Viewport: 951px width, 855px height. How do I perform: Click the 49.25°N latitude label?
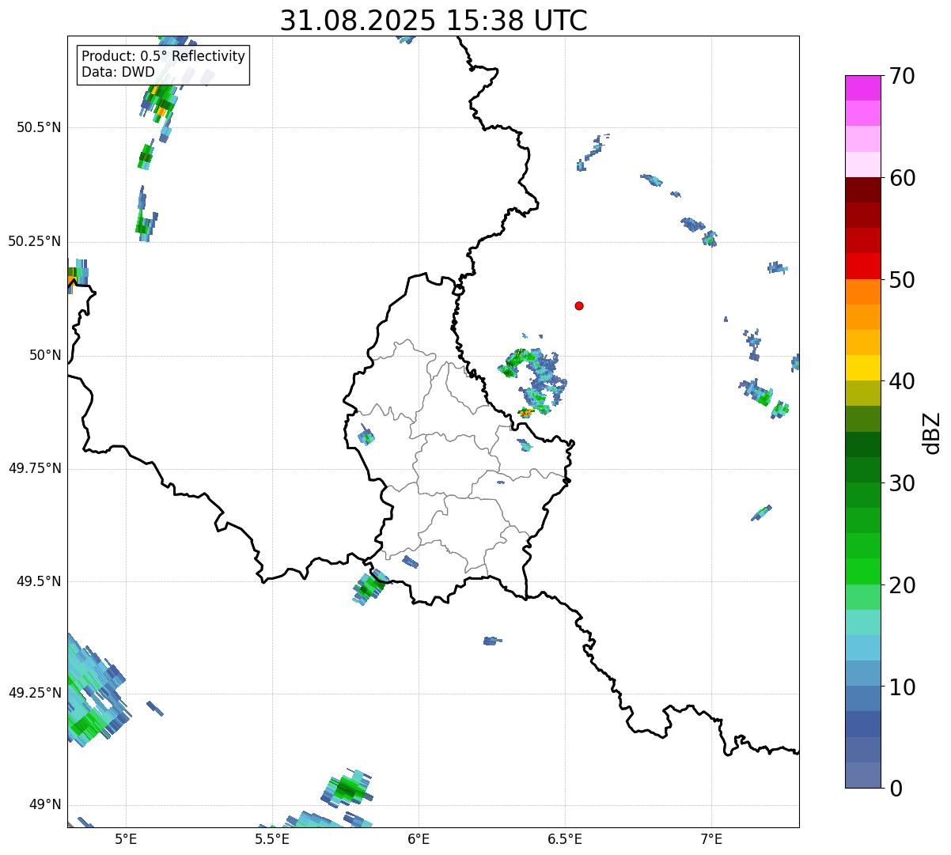[35, 694]
